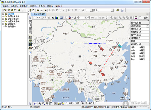This screenshot has height=110, width=151.
Task: Open the 数据库(D) menu
Action: (x=24, y=6)
